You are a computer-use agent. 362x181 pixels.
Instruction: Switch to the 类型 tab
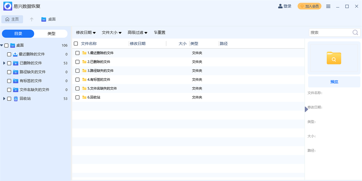[x=51, y=33]
